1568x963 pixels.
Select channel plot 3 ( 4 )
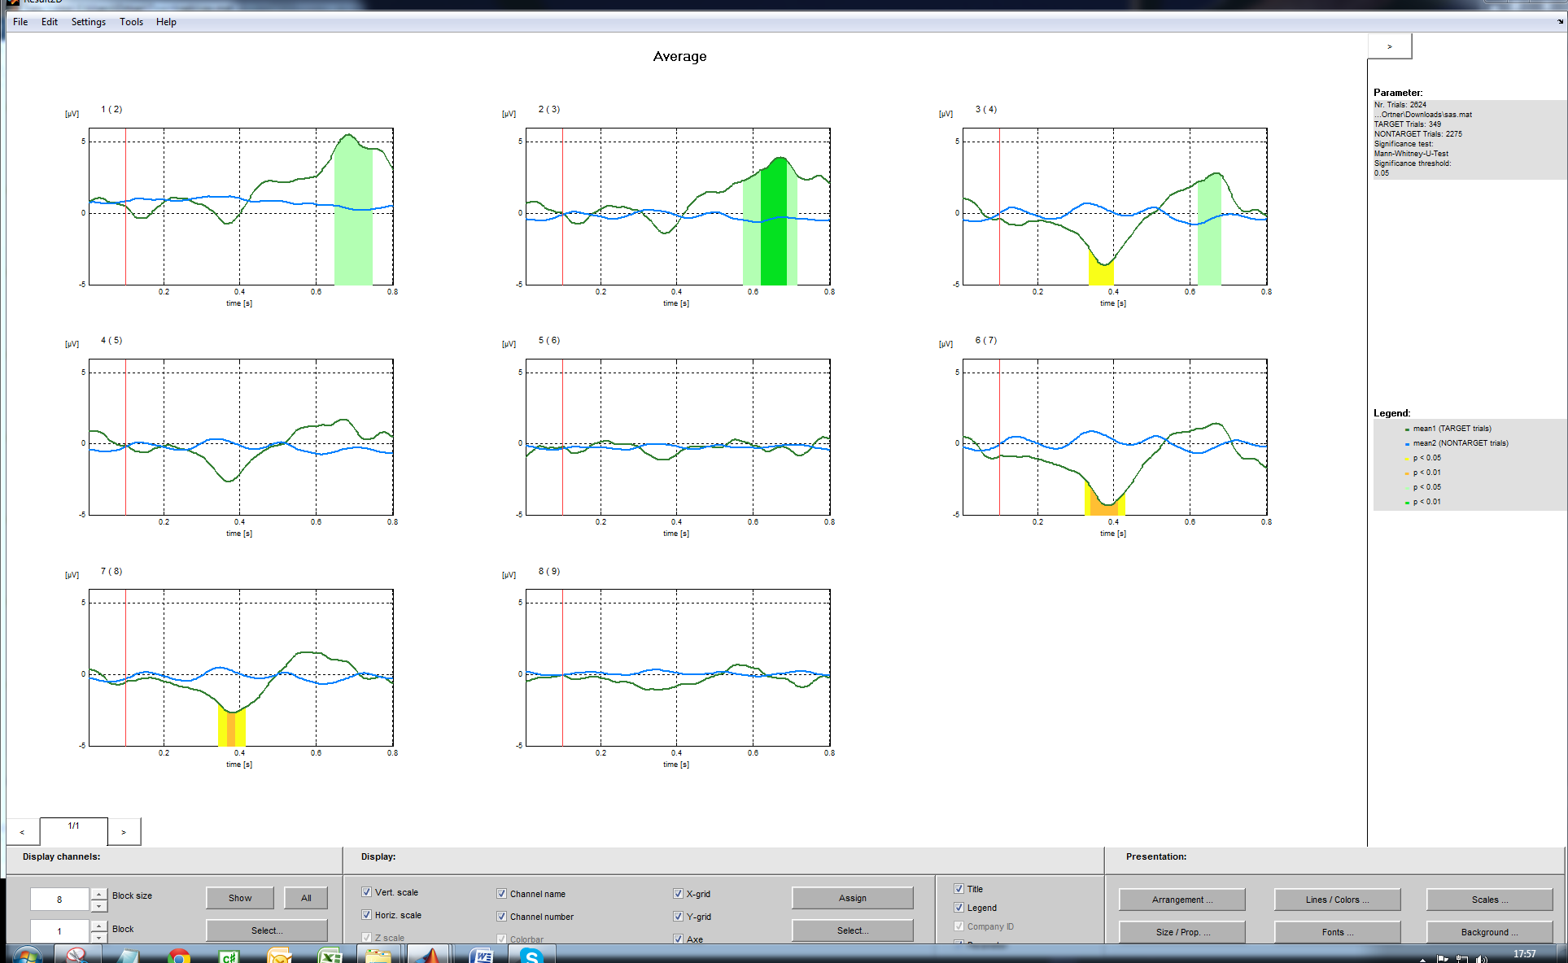point(1115,207)
